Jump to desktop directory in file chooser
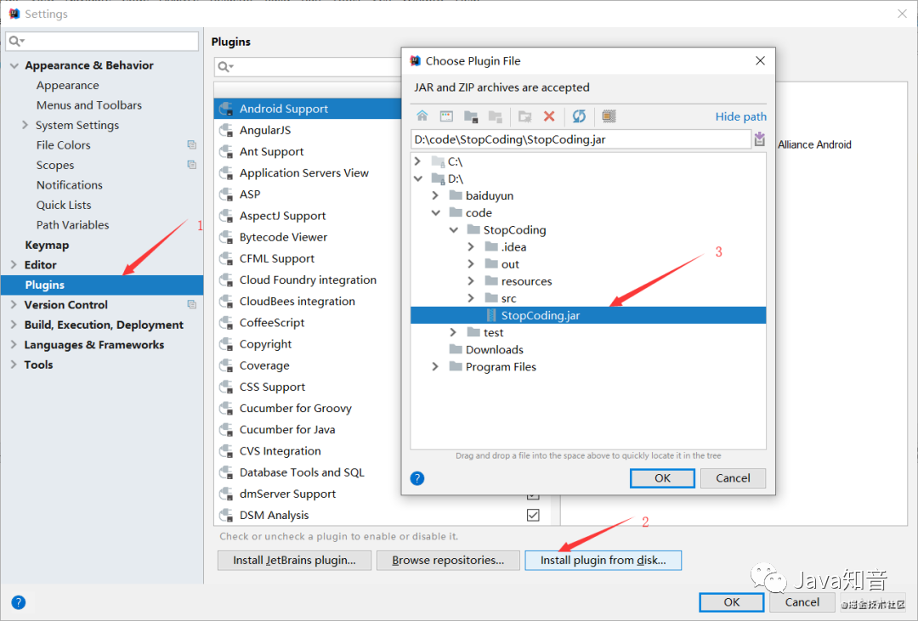 [x=447, y=116]
